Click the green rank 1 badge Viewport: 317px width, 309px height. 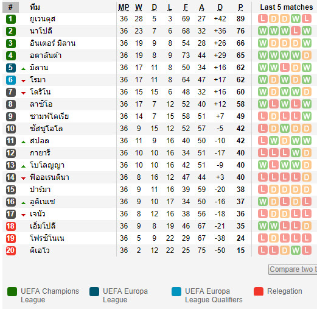pos(11,19)
